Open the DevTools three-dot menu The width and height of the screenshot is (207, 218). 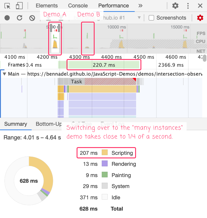188,6
